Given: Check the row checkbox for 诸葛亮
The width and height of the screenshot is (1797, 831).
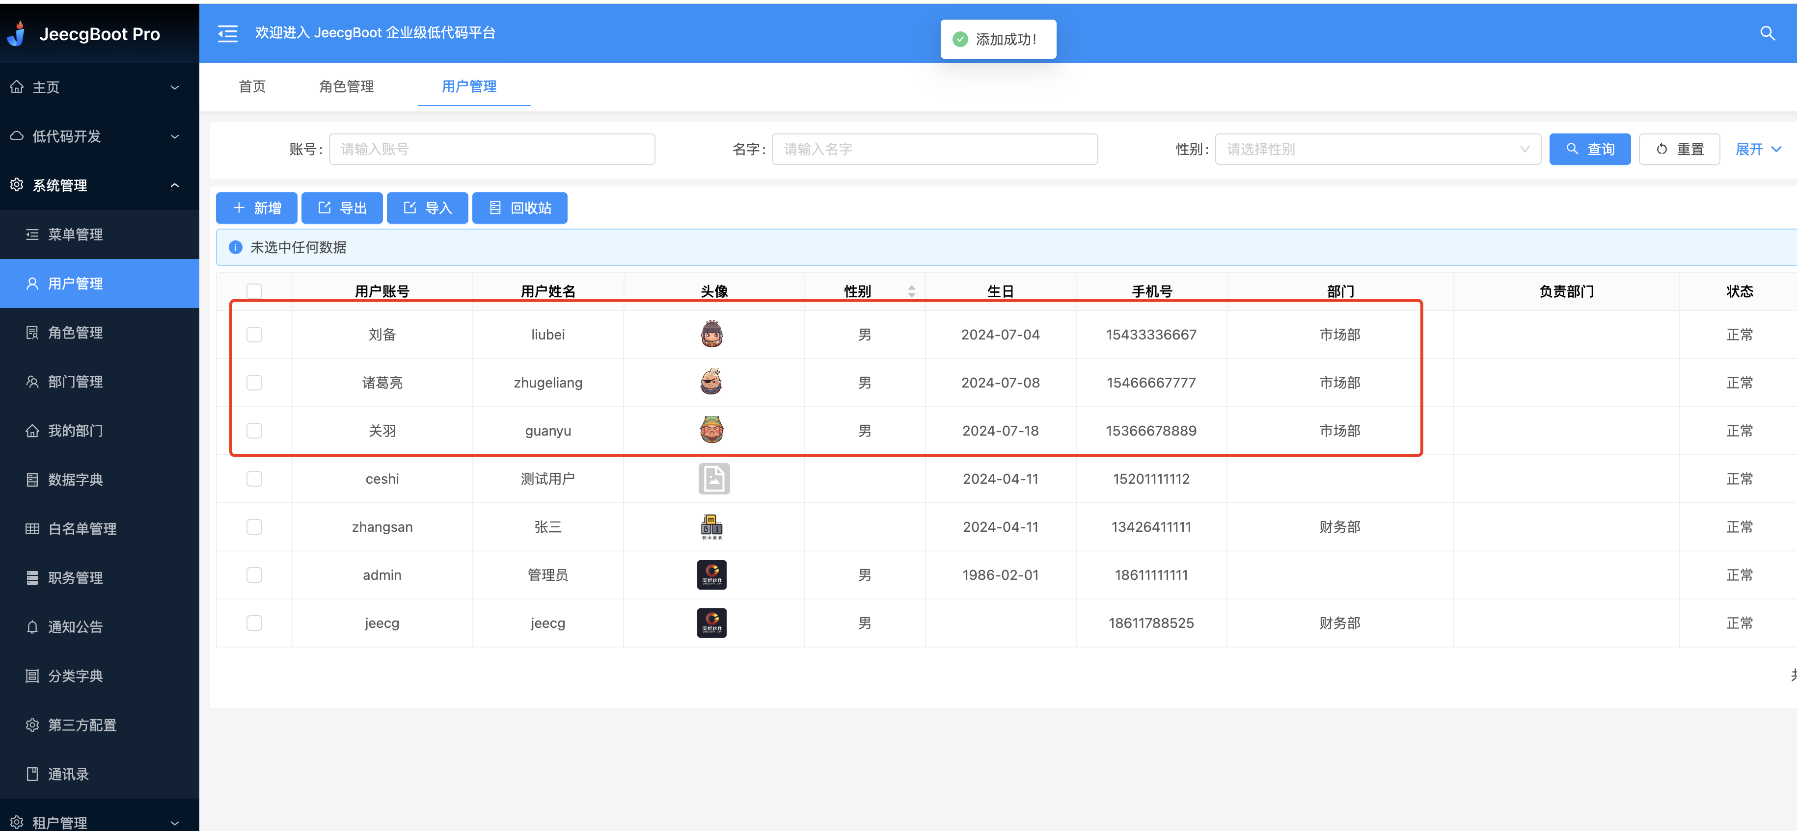Looking at the screenshot, I should [254, 383].
